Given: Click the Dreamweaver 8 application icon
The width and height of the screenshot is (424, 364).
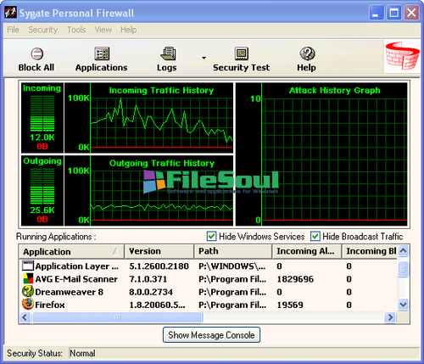Looking at the screenshot, I should tap(28, 292).
